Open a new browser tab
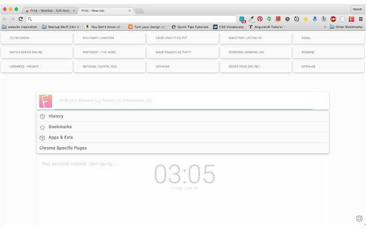Viewport: 366px width, 229px height. pyautogui.click(x=140, y=11)
